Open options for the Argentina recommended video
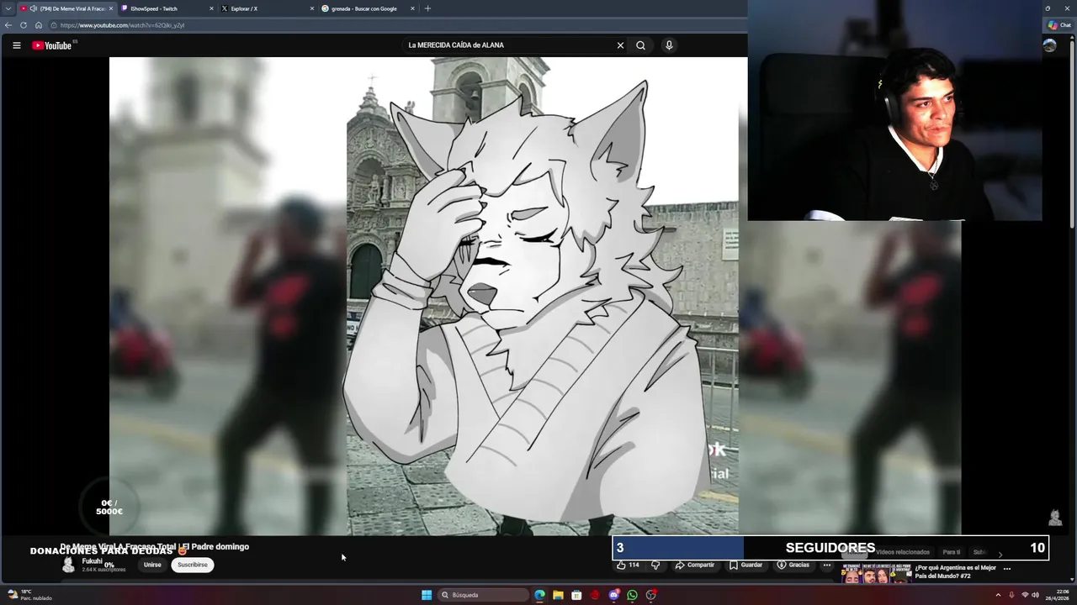1077x605 pixels. click(1007, 569)
